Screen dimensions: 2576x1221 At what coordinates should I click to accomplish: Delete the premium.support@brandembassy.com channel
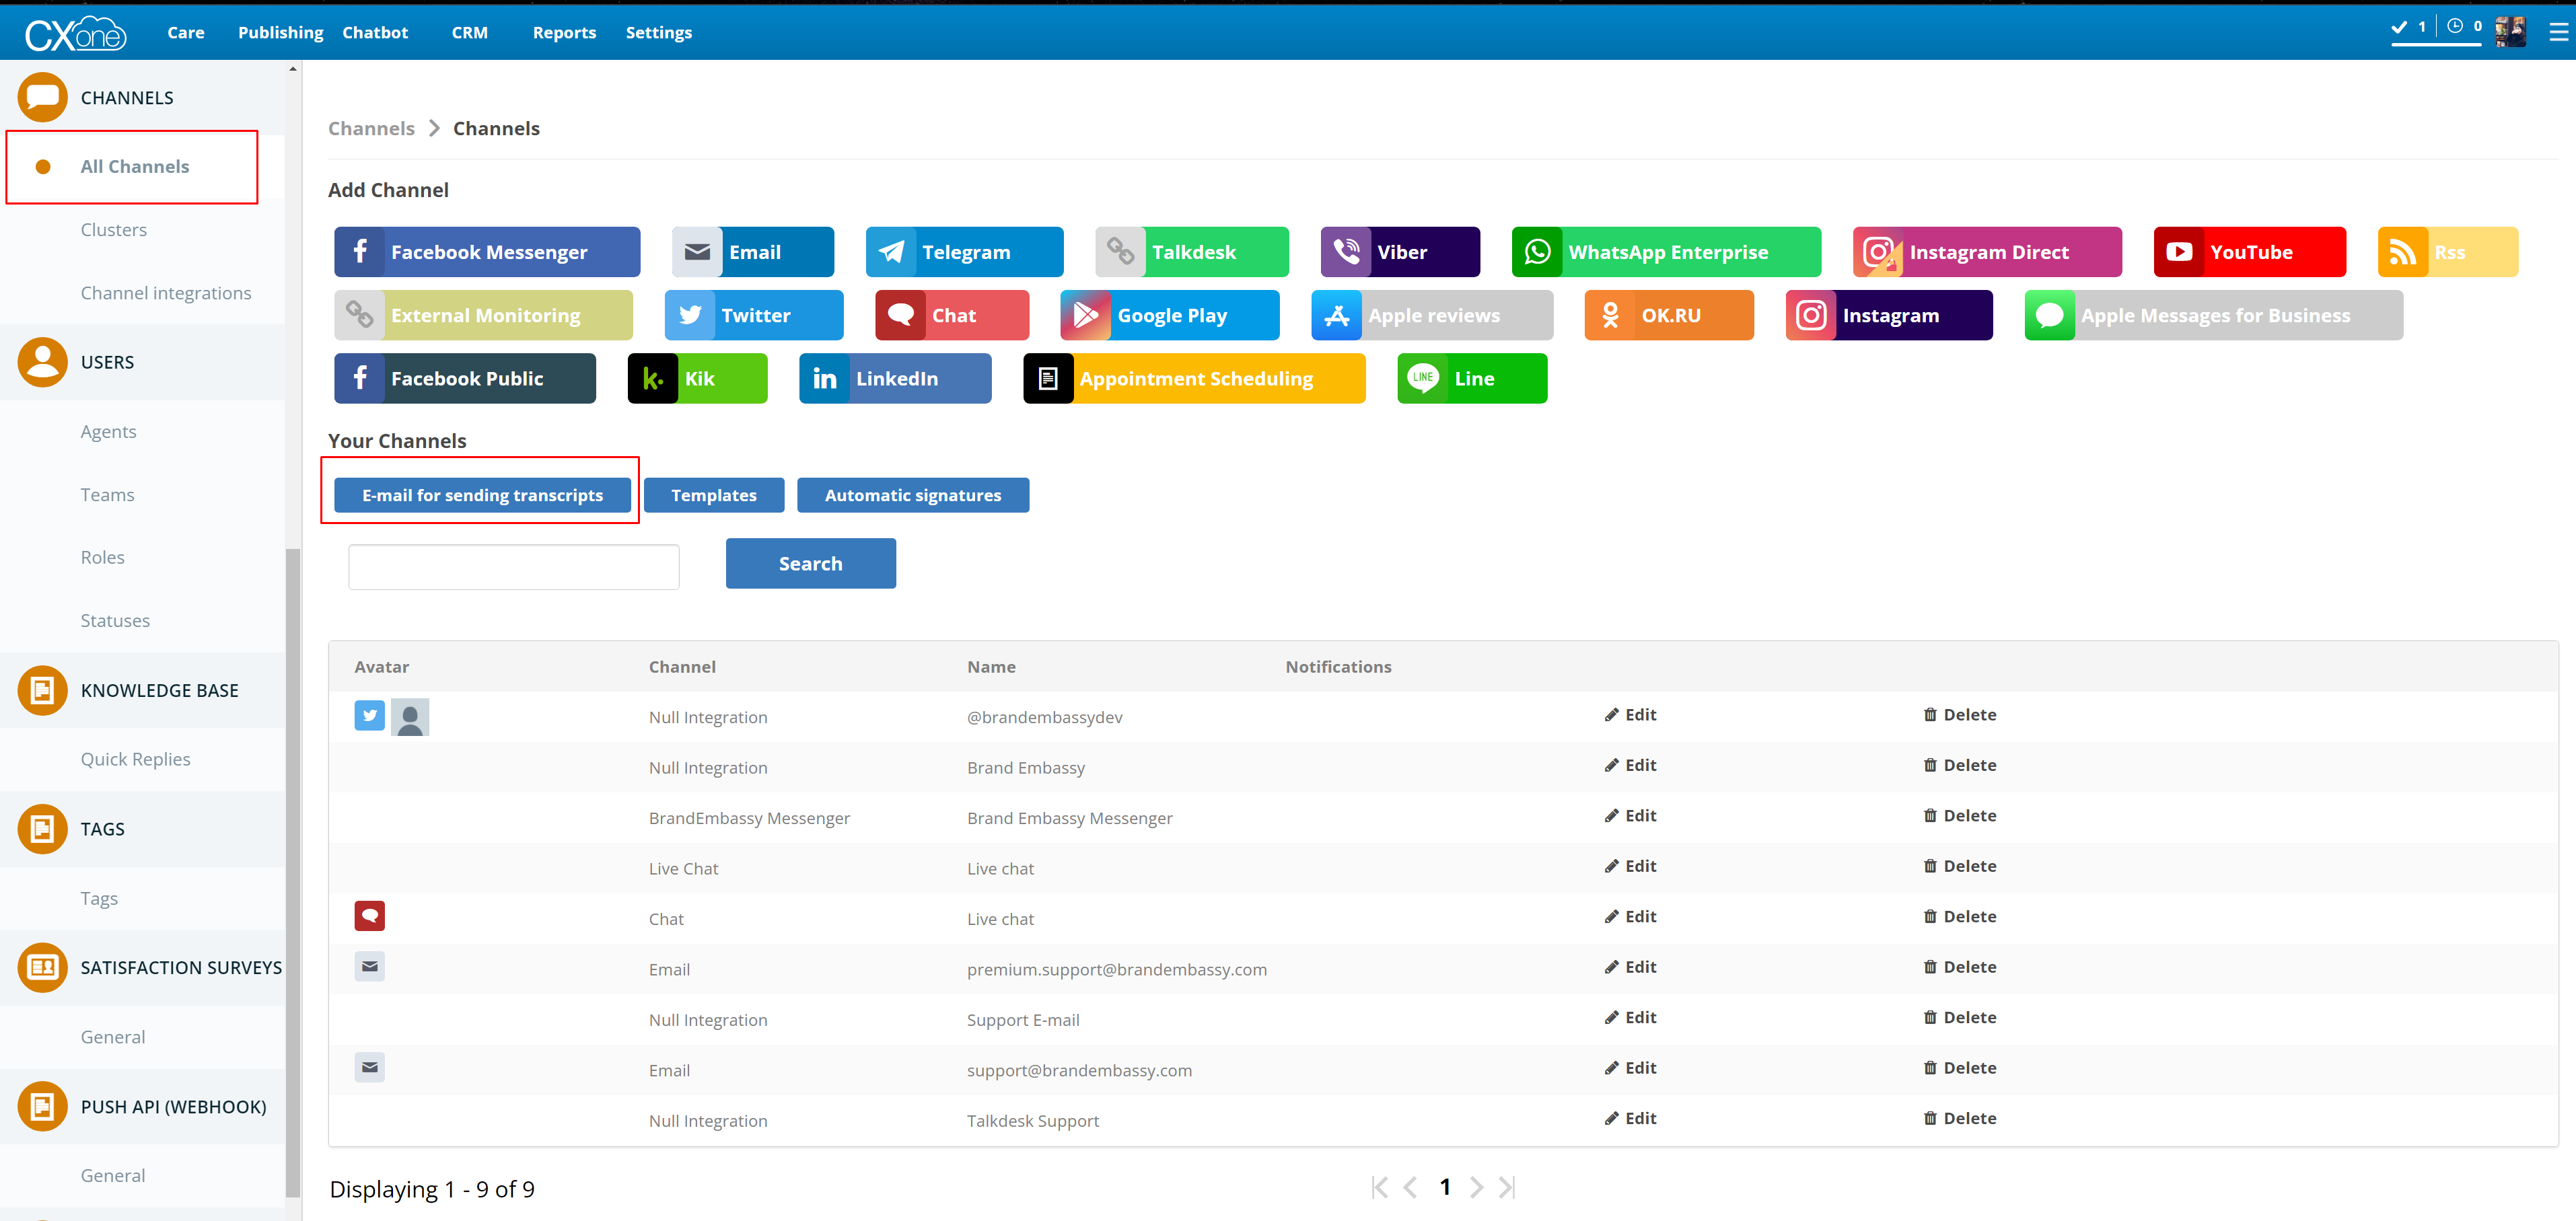[x=1960, y=966]
